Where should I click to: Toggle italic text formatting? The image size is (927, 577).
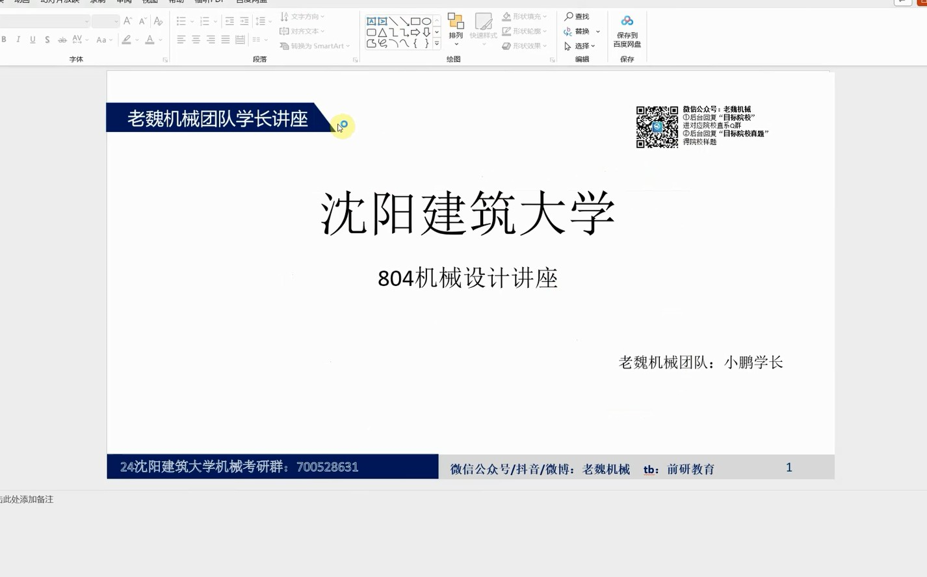tap(18, 40)
